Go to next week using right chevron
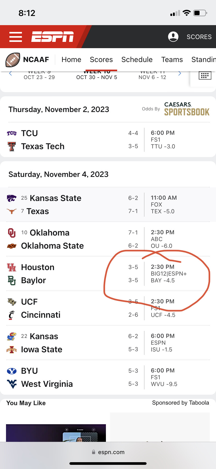The height and width of the screenshot is (469, 216). pos(179,74)
